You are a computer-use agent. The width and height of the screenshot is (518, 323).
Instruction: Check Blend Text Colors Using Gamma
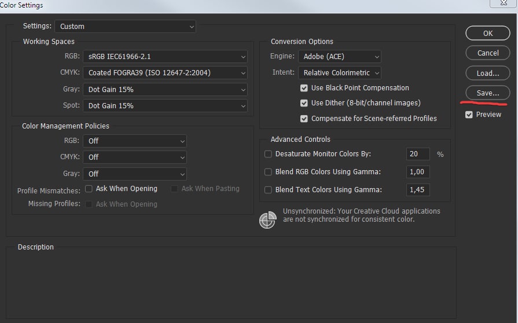point(268,190)
